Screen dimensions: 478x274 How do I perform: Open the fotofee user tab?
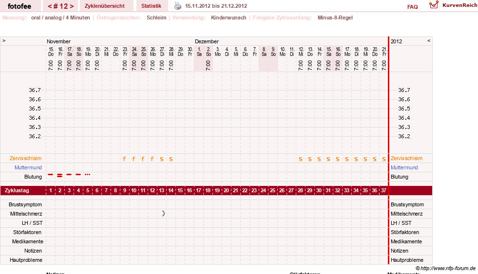click(19, 6)
